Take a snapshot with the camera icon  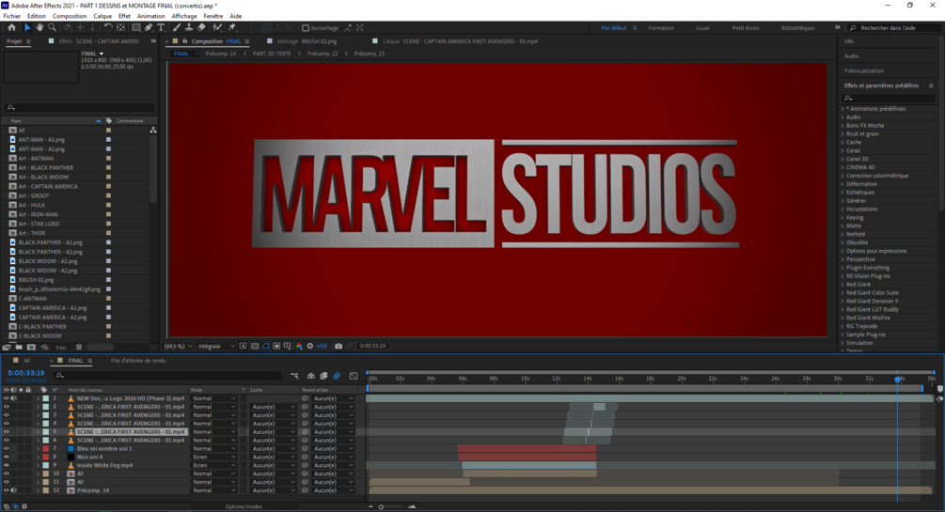(339, 347)
